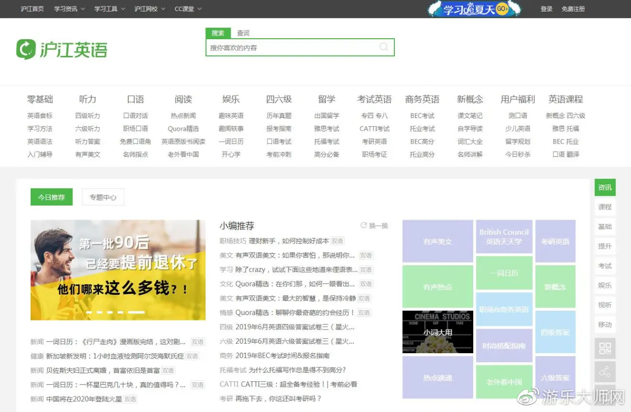631x412 pixels.
Task: Select 娱乐 in the right sidebar
Action: click(605, 285)
